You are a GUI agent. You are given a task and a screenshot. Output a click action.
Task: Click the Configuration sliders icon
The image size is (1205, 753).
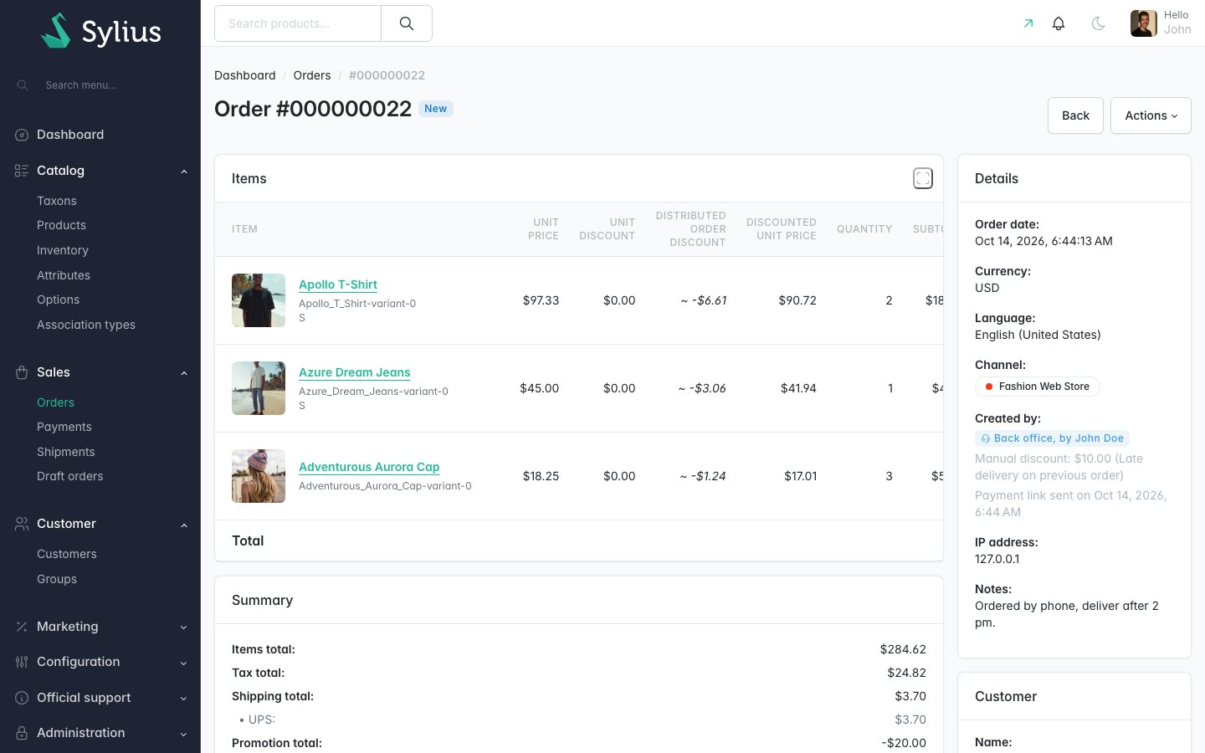(22, 662)
